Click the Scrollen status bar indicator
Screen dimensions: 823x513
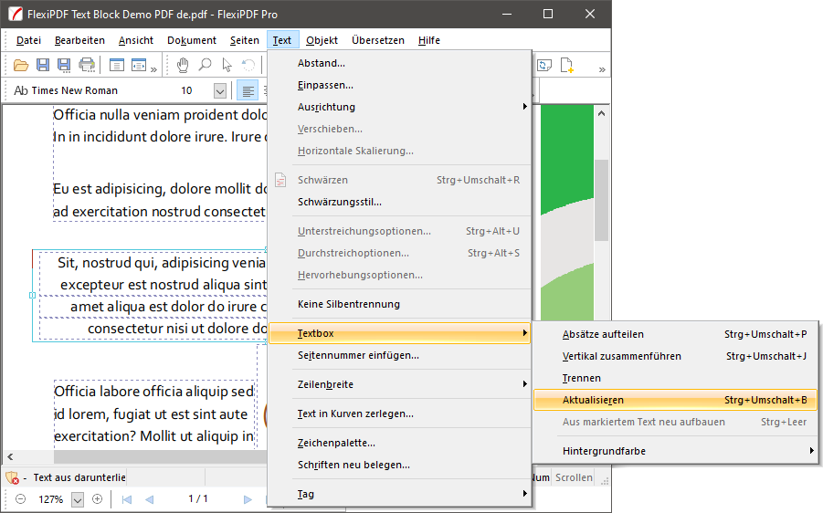[574, 477]
